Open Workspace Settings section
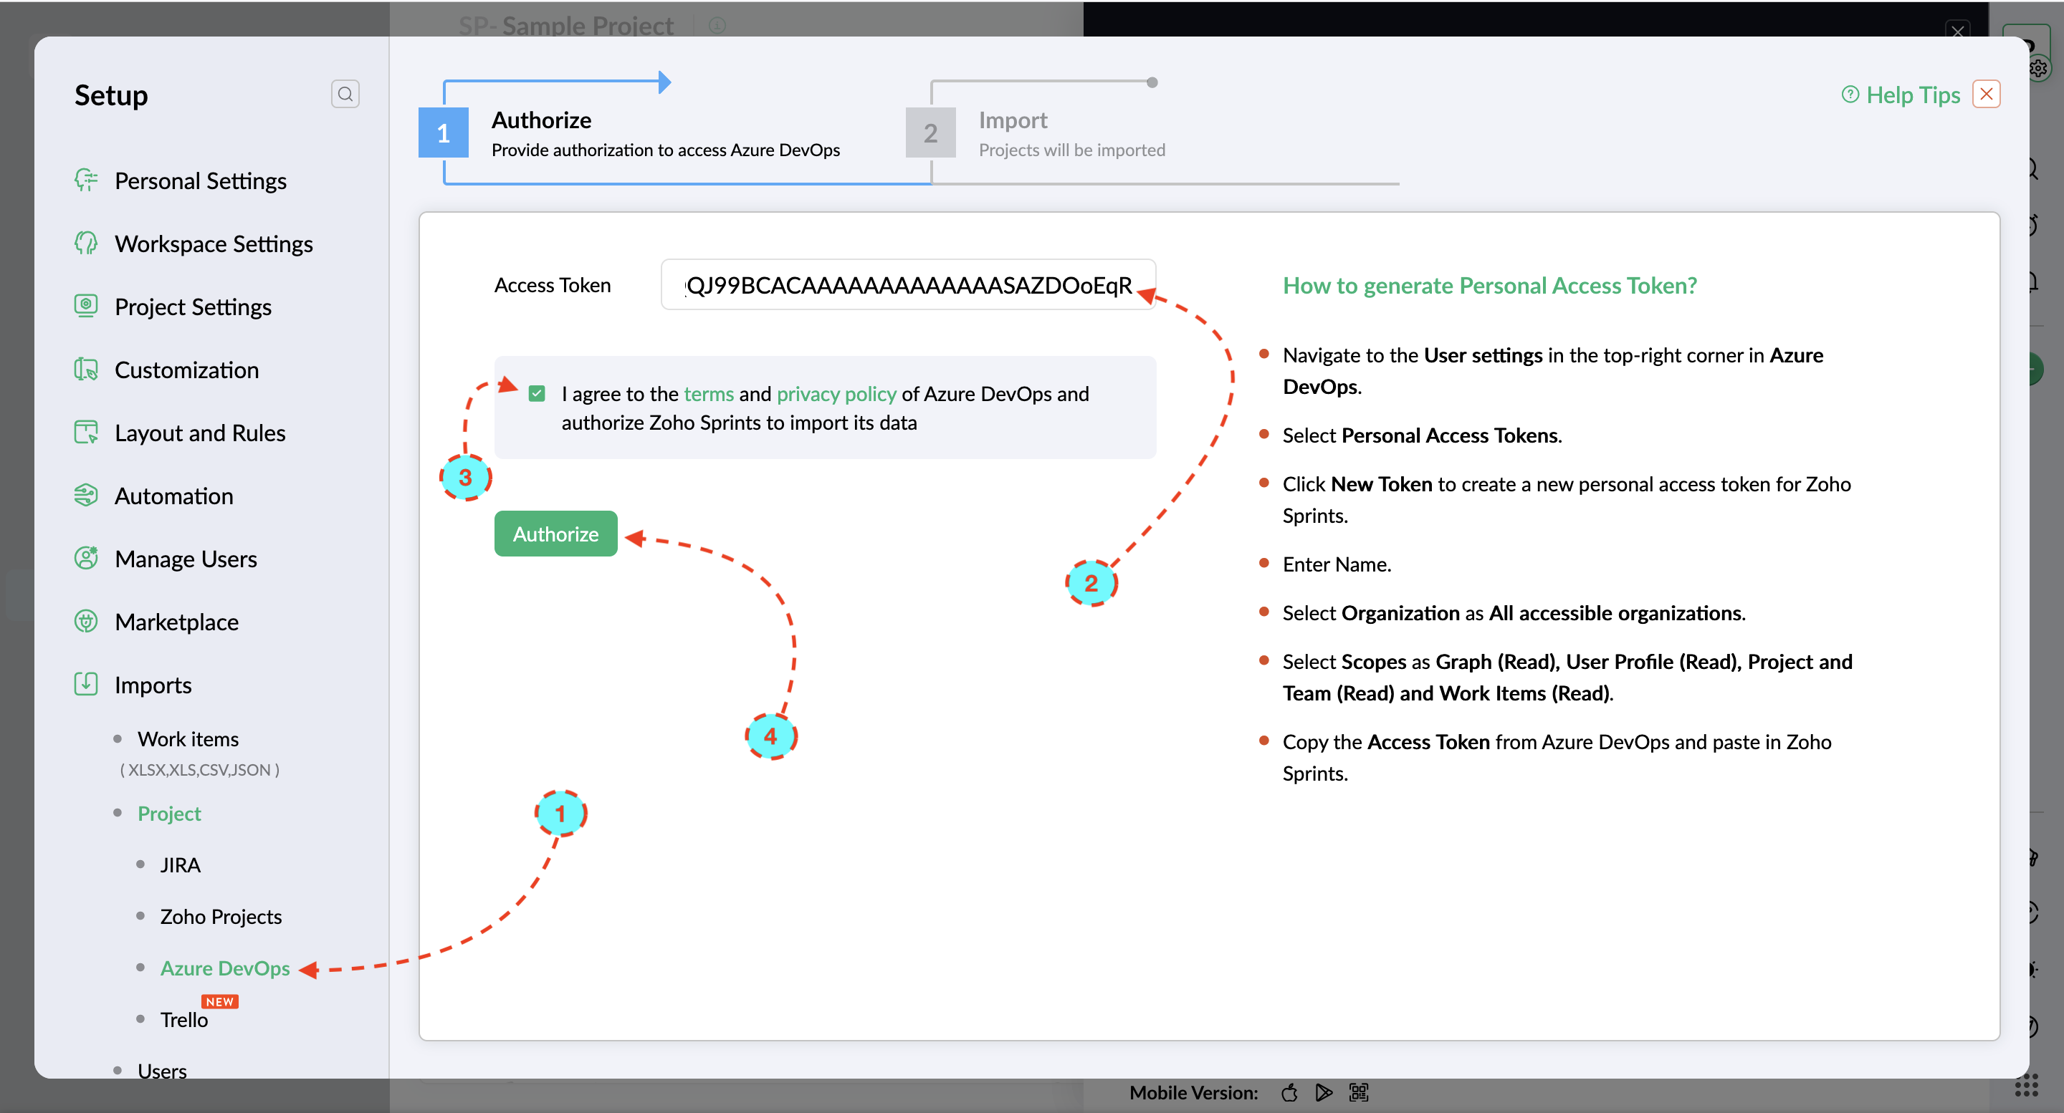The width and height of the screenshot is (2064, 1113). coord(214,244)
